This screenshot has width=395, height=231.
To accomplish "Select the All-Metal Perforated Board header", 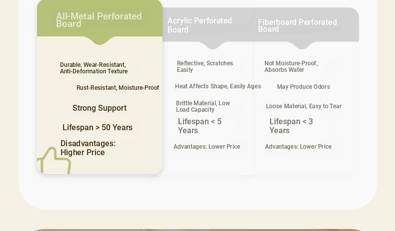I will click(x=99, y=20).
